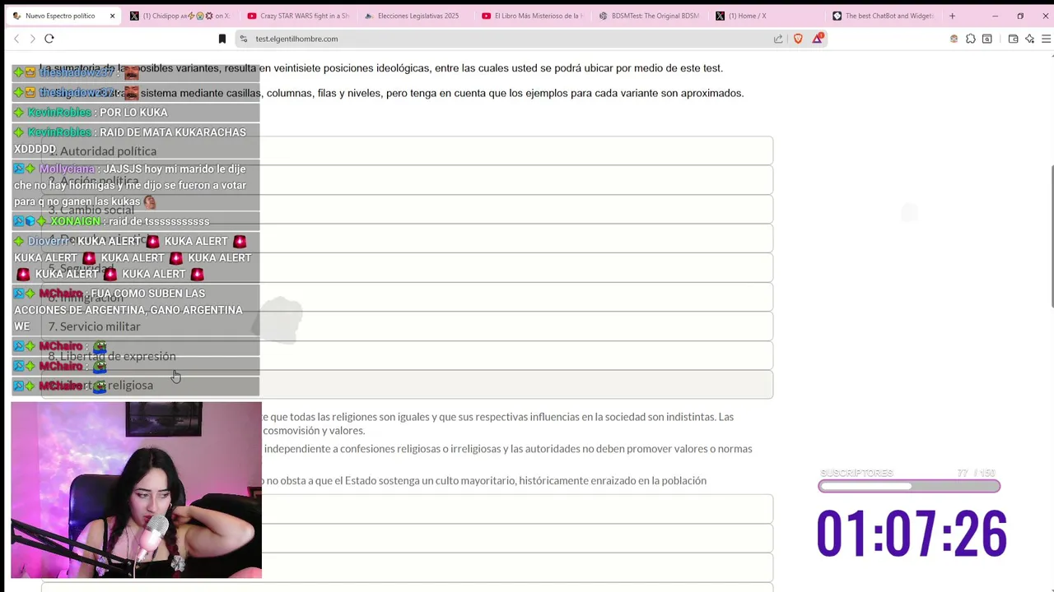The height and width of the screenshot is (592, 1054).
Task: Switch to the Crazy STAR WARS fight tab
Action: pos(300,16)
